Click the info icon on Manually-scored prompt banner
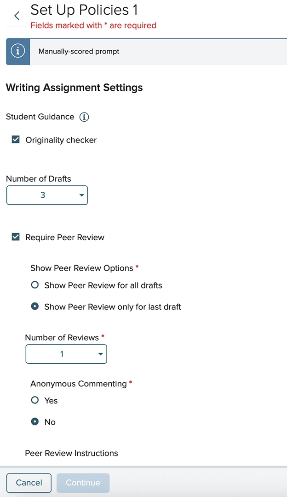The height and width of the screenshot is (497, 287). 17,51
